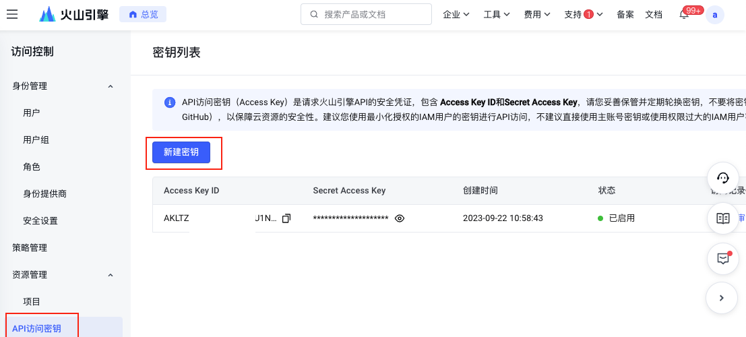This screenshot has width=746, height=337.
Task: Open the feedback message widget
Action: pos(723,259)
